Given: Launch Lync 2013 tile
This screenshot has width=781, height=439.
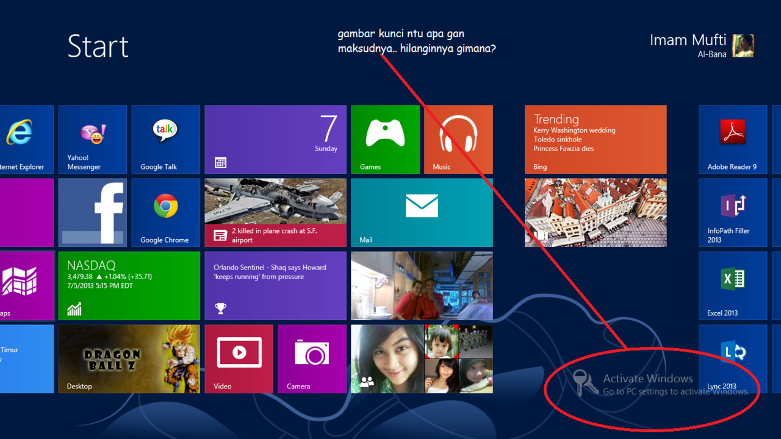Looking at the screenshot, I should click(x=733, y=359).
